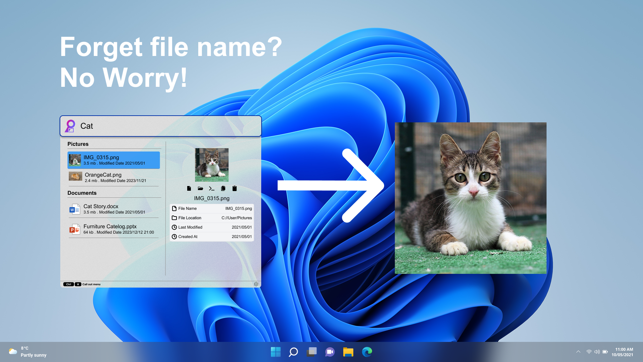Open File Explorer from the taskbar
Image resolution: width=643 pixels, height=362 pixels.
pos(348,352)
